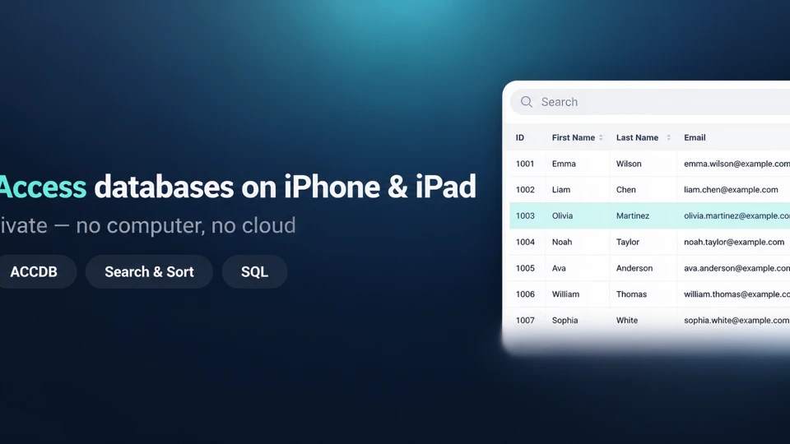Click the sophia.white@example.com email cell
This screenshot has height=444, width=790.
737,321
